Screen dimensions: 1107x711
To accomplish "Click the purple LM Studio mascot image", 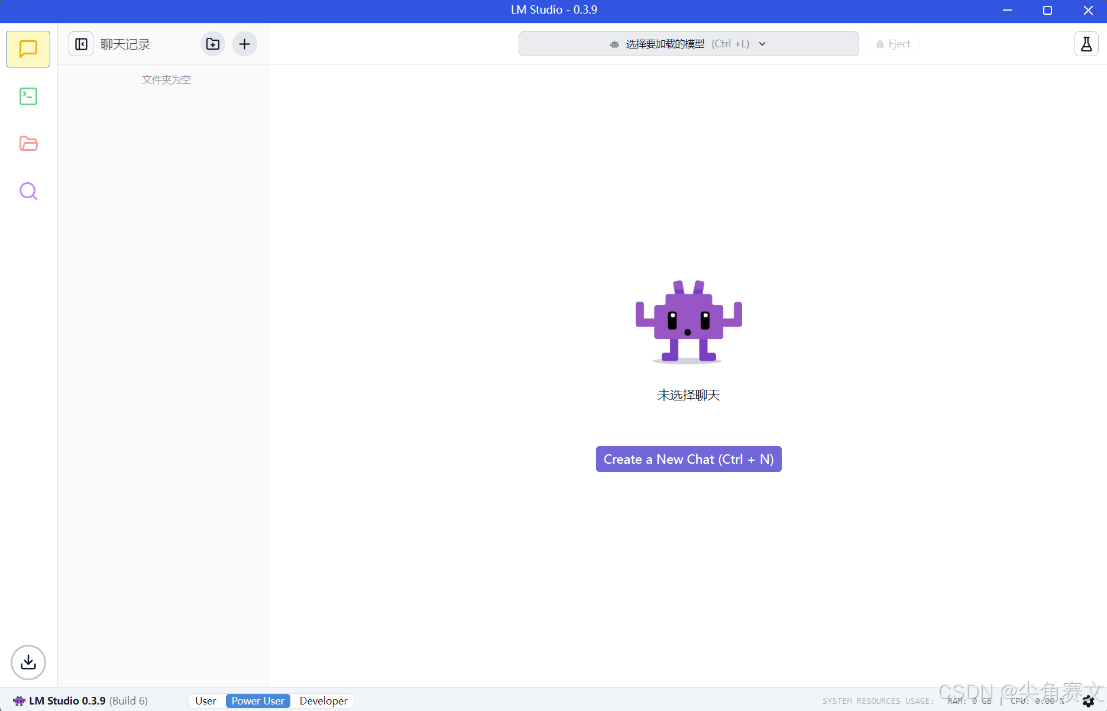I will pyautogui.click(x=688, y=322).
